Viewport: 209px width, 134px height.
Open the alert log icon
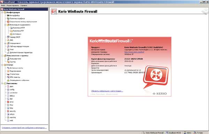point(8,87)
